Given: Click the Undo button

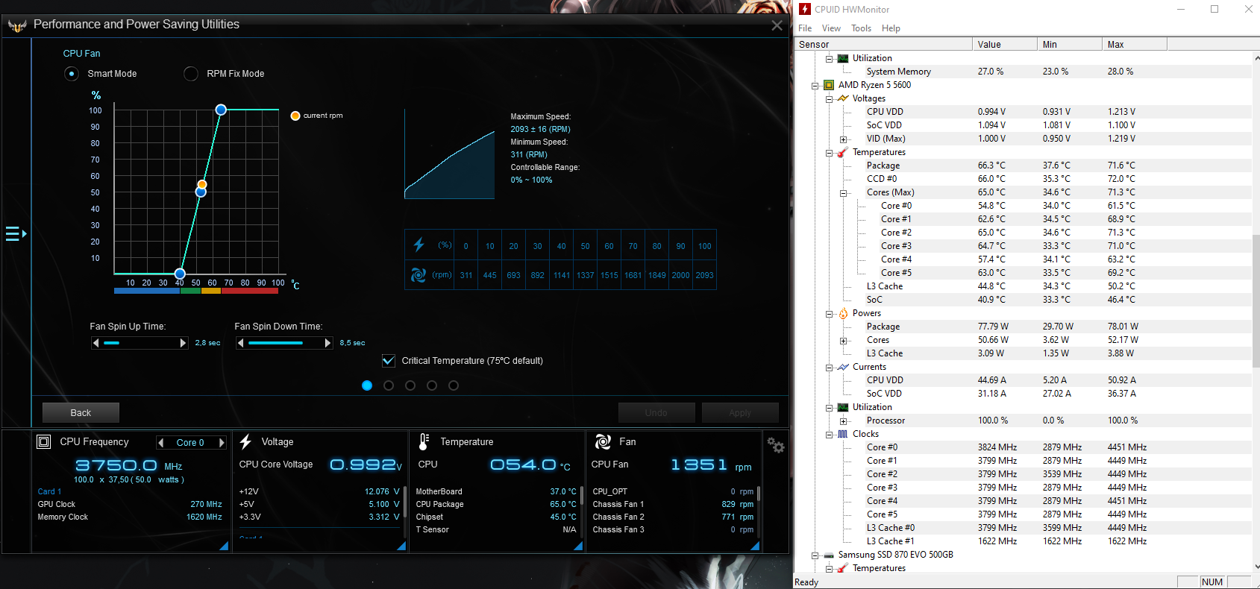Looking at the screenshot, I should 656,412.
